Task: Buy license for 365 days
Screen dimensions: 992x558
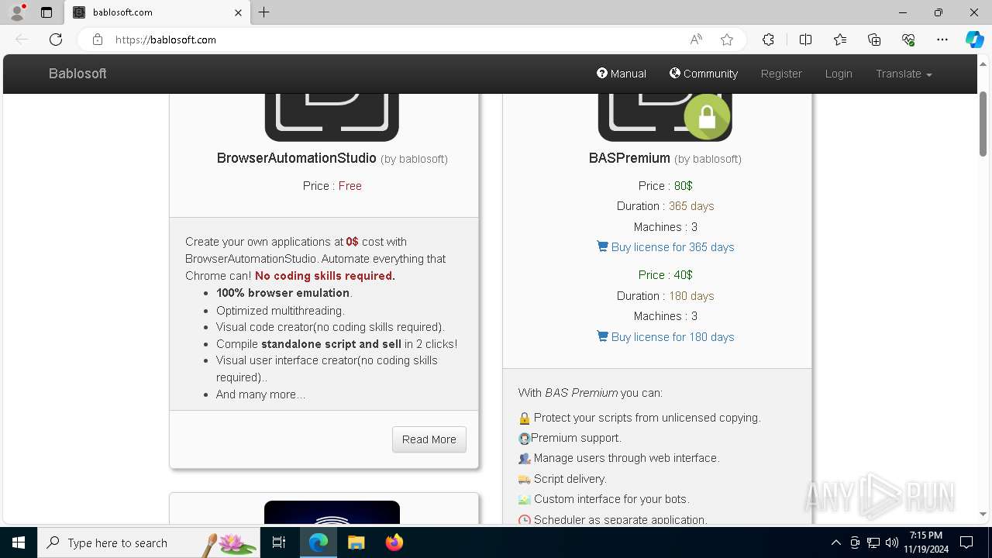Action: click(666, 247)
